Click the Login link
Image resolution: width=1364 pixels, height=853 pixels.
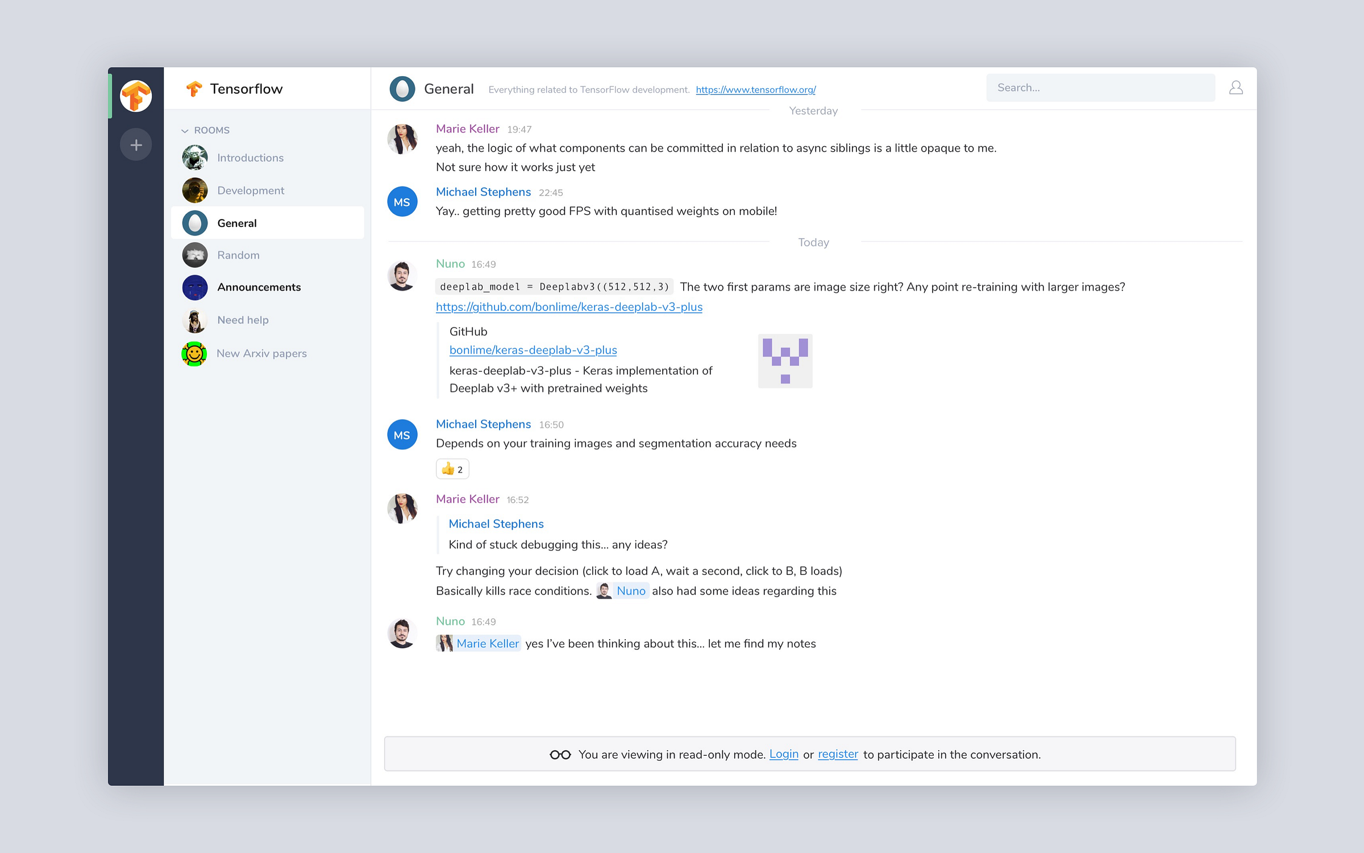tap(783, 754)
